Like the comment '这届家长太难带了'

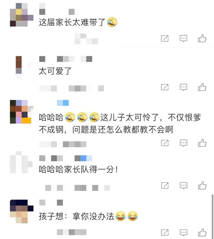point(202,38)
